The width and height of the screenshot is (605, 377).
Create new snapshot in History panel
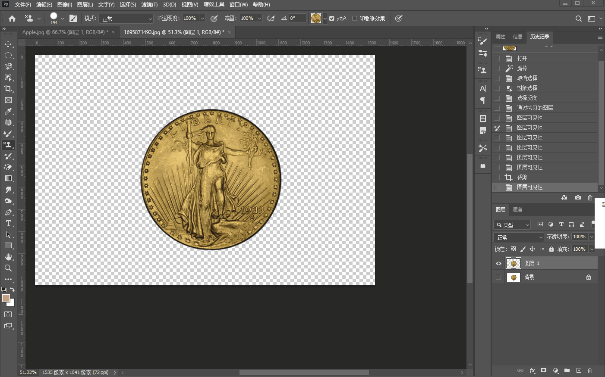[x=578, y=198]
